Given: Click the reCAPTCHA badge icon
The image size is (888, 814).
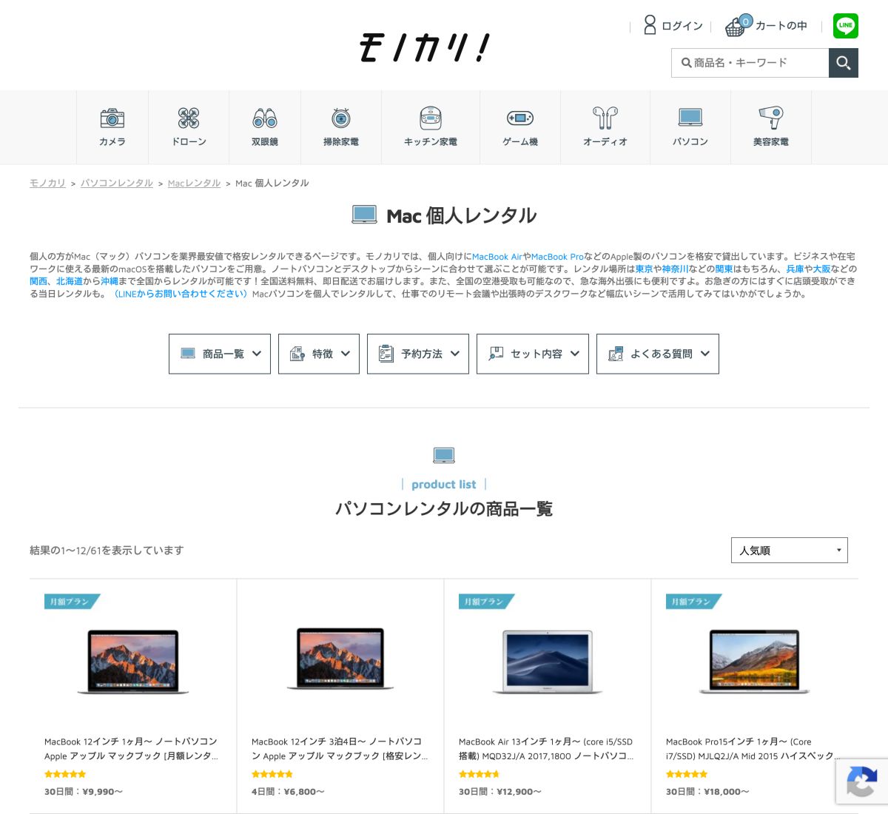Looking at the screenshot, I should pos(861,781).
